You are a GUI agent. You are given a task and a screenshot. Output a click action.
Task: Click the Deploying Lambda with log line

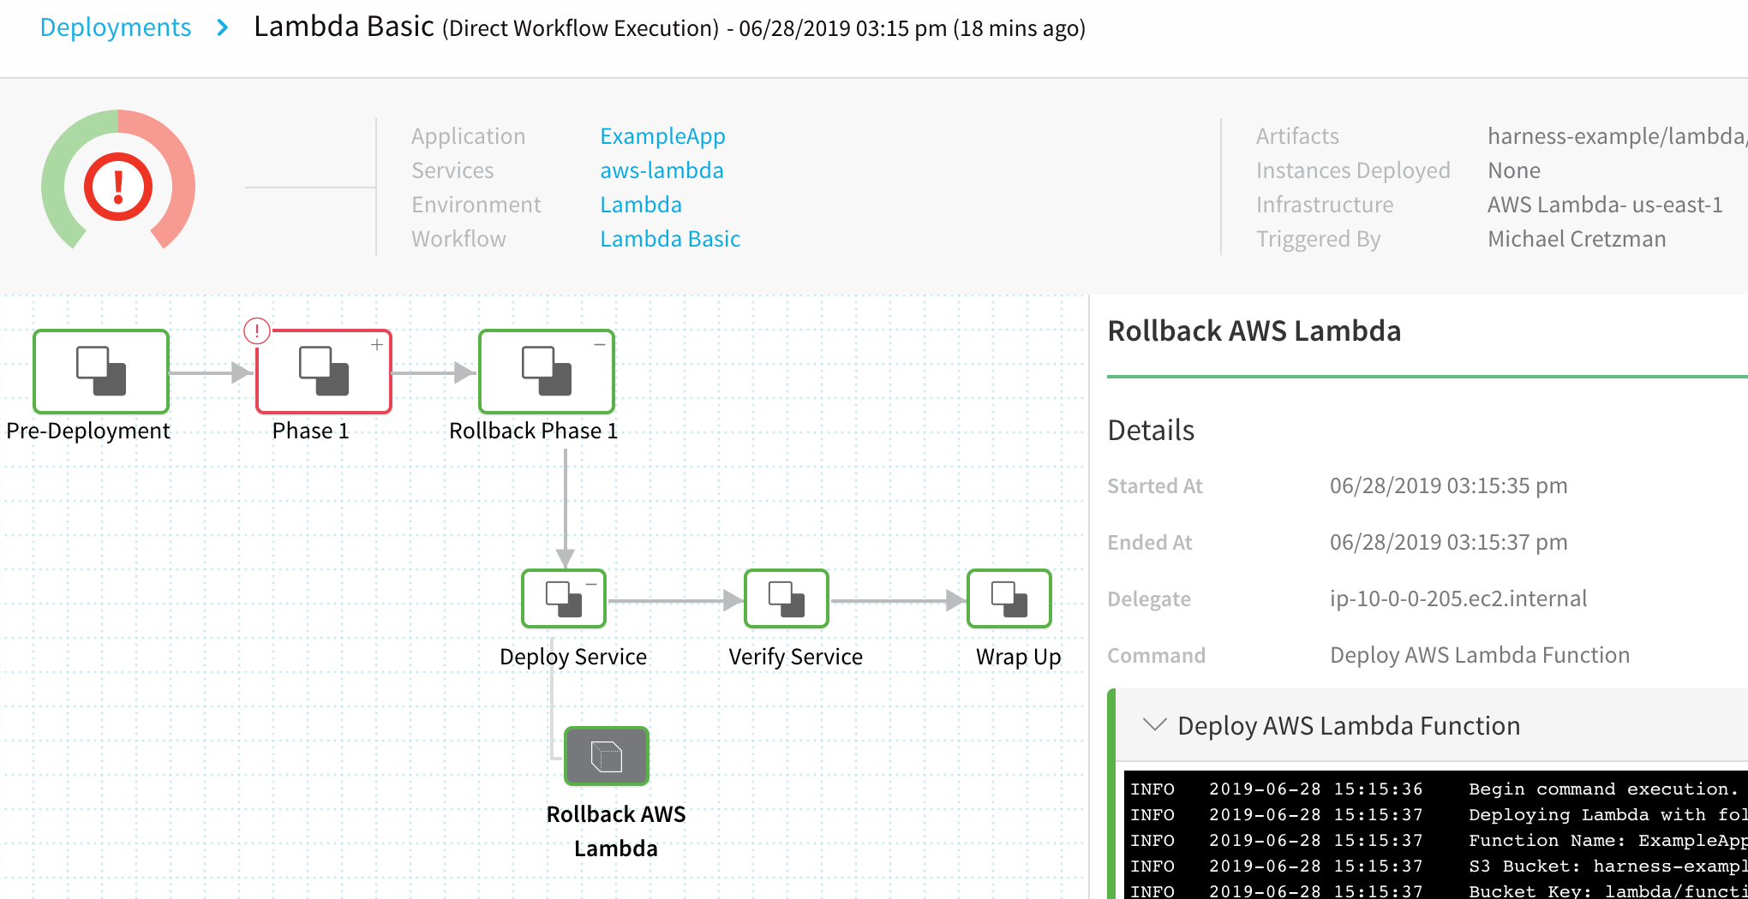1437,814
